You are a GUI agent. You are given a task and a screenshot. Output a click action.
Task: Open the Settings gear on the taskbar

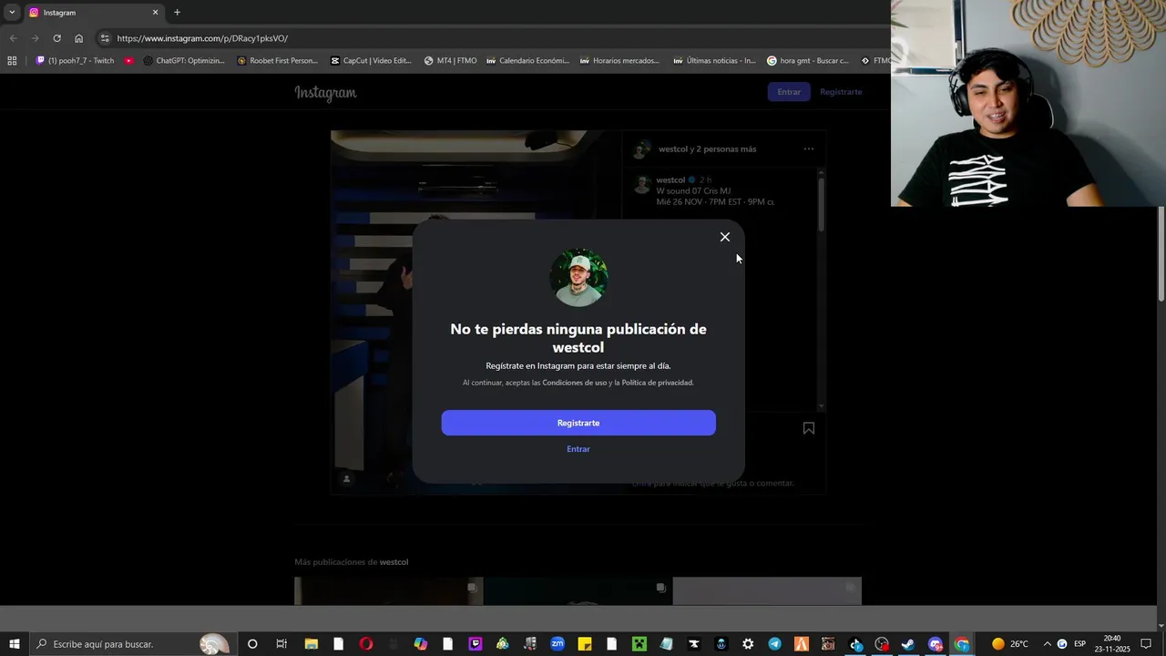[748, 644]
